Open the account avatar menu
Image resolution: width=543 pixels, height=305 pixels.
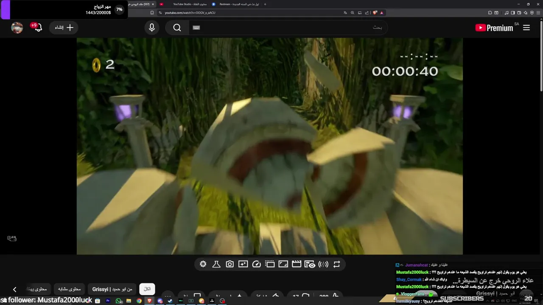click(17, 28)
